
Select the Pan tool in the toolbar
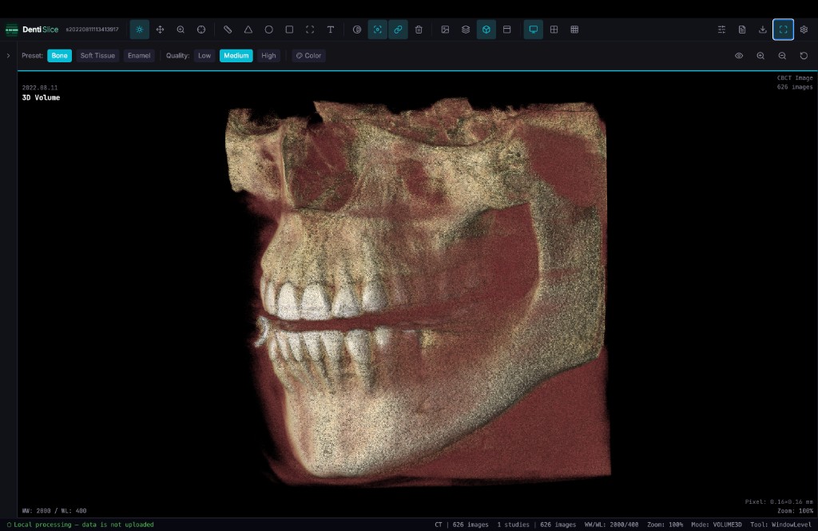pyautogui.click(x=160, y=29)
